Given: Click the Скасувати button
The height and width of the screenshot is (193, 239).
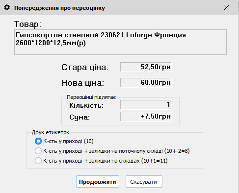Looking at the screenshot, I should tap(144, 182).
